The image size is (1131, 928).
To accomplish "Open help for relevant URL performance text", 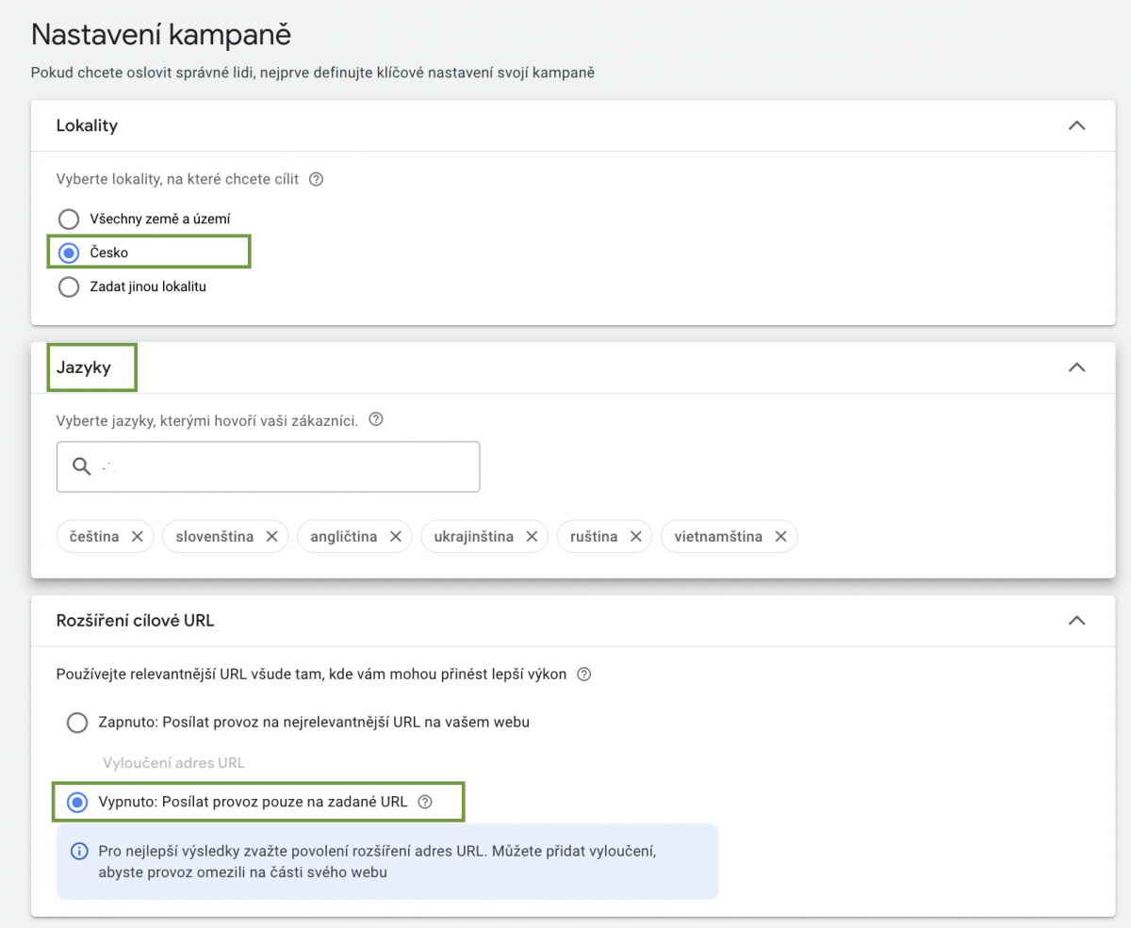I will 584,674.
